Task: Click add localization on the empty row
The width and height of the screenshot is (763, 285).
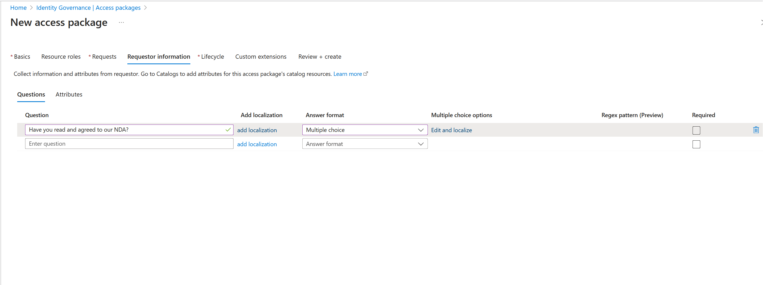Action: point(257,144)
